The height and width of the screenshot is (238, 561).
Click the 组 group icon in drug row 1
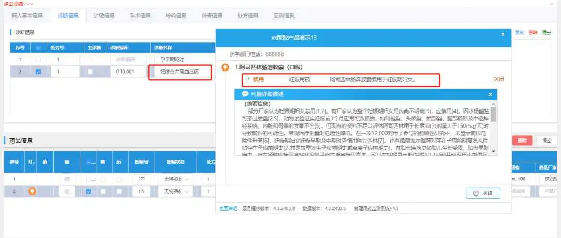(x=67, y=179)
